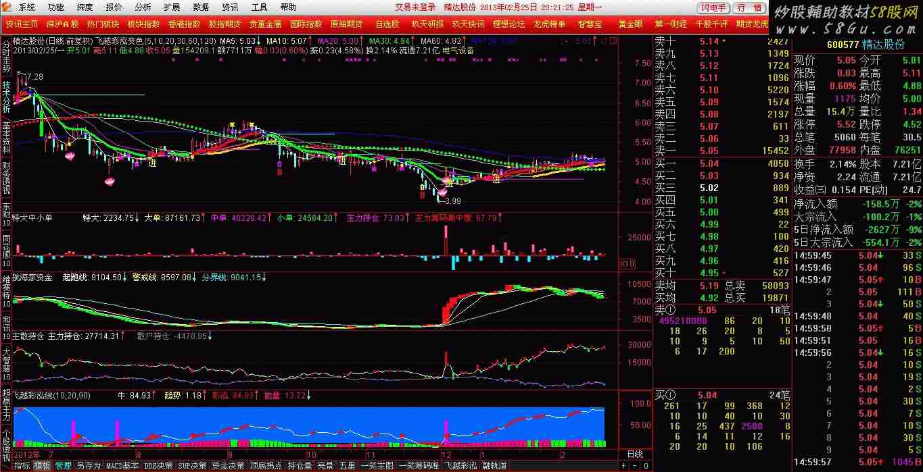Open 千股千评 toolbar item

(712, 24)
